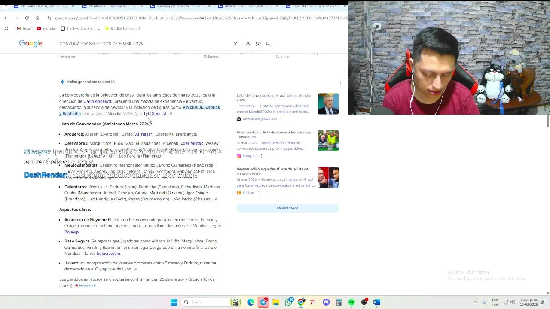Viewport: 550px width, 309px height.
Task: Open options for Instagram source
Action: pyautogui.click(x=261, y=156)
